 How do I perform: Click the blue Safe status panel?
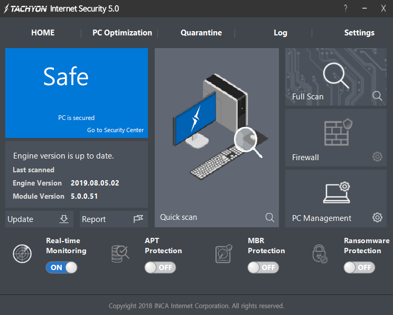click(77, 93)
